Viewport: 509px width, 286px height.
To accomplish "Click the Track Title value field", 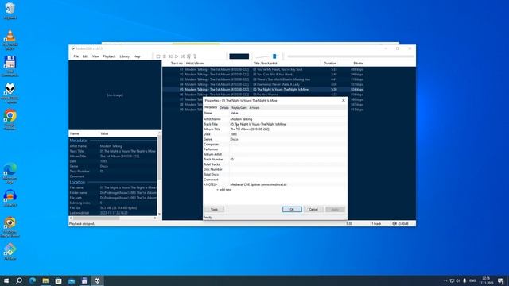I will pos(288,124).
